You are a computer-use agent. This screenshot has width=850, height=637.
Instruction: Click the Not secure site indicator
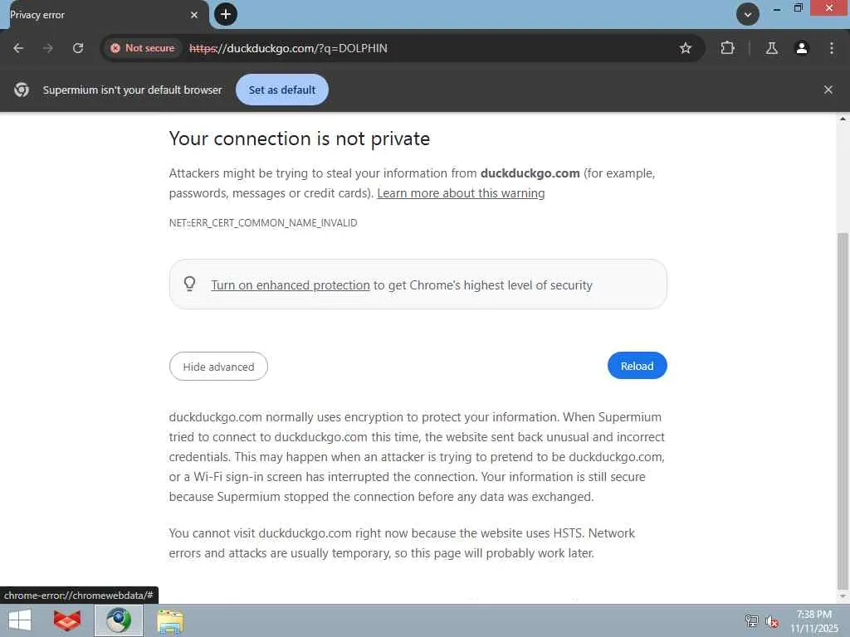point(143,48)
